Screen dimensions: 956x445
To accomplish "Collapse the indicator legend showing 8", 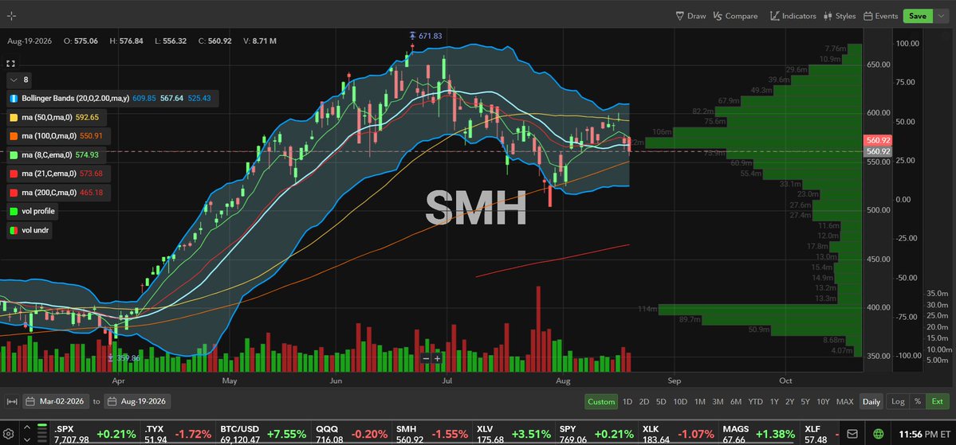I will pos(19,79).
